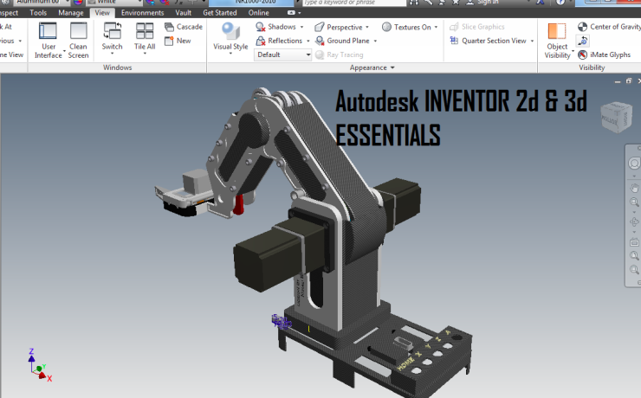
Task: Select the View ribbon tab
Action: click(x=102, y=13)
